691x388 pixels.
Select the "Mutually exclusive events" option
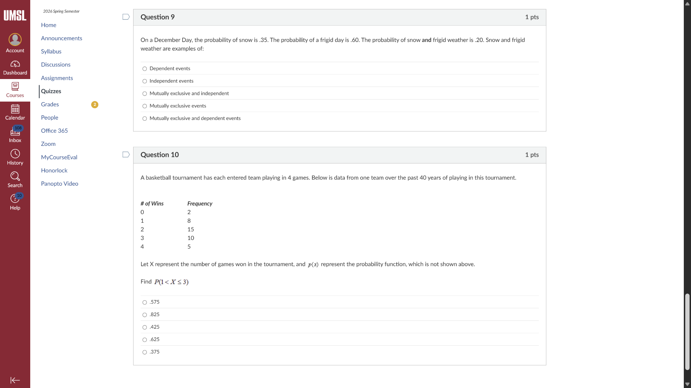145,106
